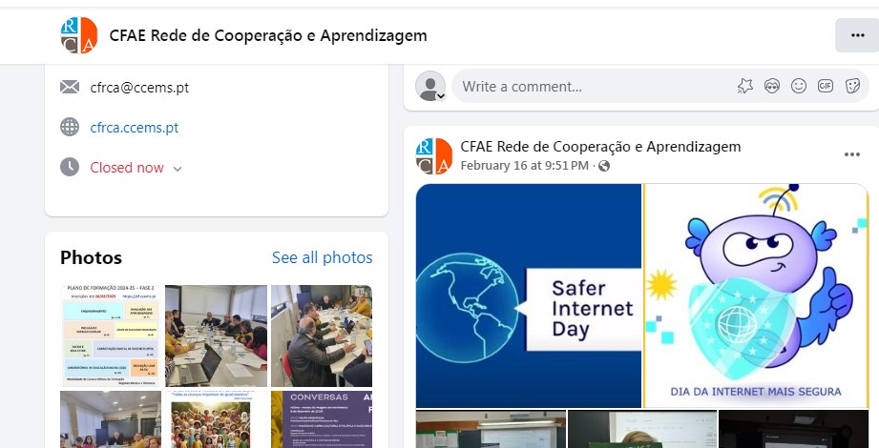
Task: Insert a GIF via the GIF icon
Action: click(x=826, y=86)
